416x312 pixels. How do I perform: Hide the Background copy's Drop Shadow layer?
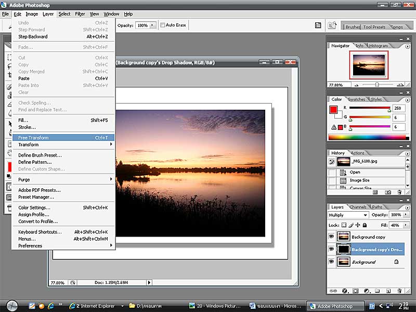[331, 249]
